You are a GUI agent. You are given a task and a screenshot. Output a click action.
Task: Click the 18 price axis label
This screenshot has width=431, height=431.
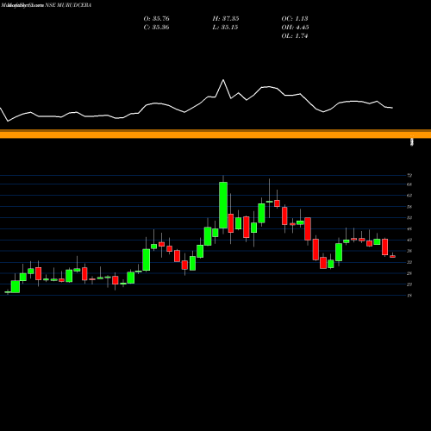point(409,296)
